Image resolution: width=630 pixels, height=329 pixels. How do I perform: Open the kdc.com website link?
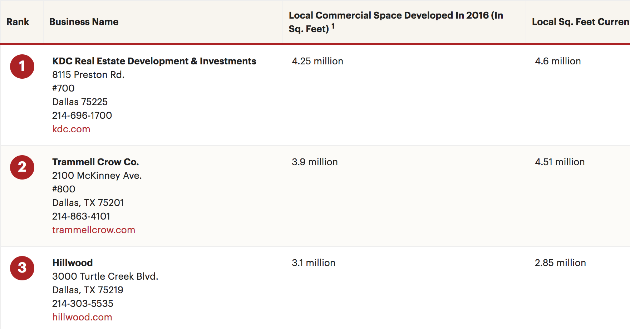[x=71, y=129]
